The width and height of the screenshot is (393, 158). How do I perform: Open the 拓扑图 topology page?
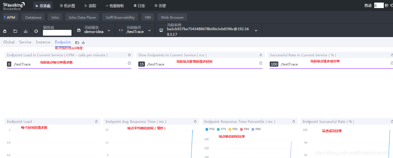(x=67, y=5)
